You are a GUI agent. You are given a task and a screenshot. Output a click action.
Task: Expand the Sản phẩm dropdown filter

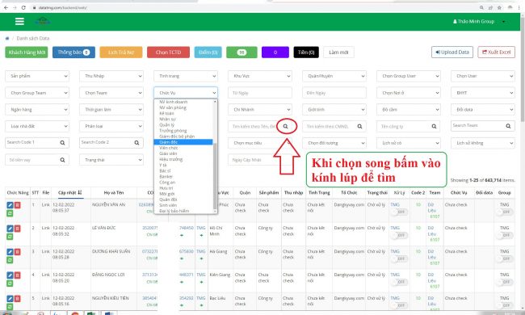click(37, 76)
